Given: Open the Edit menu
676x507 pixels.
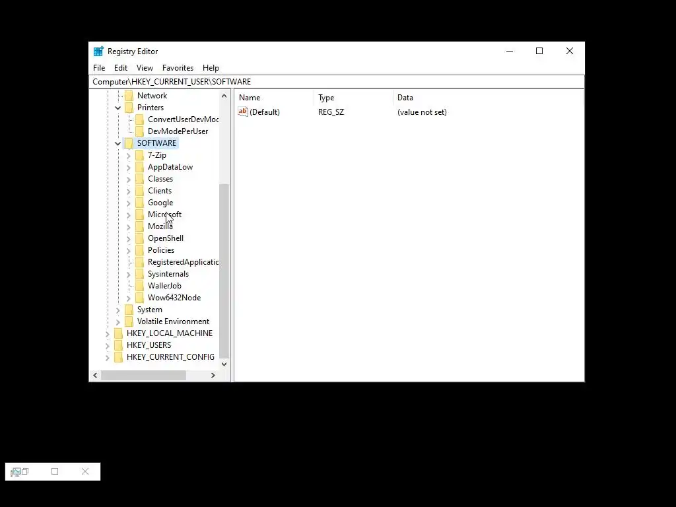Looking at the screenshot, I should pos(121,68).
